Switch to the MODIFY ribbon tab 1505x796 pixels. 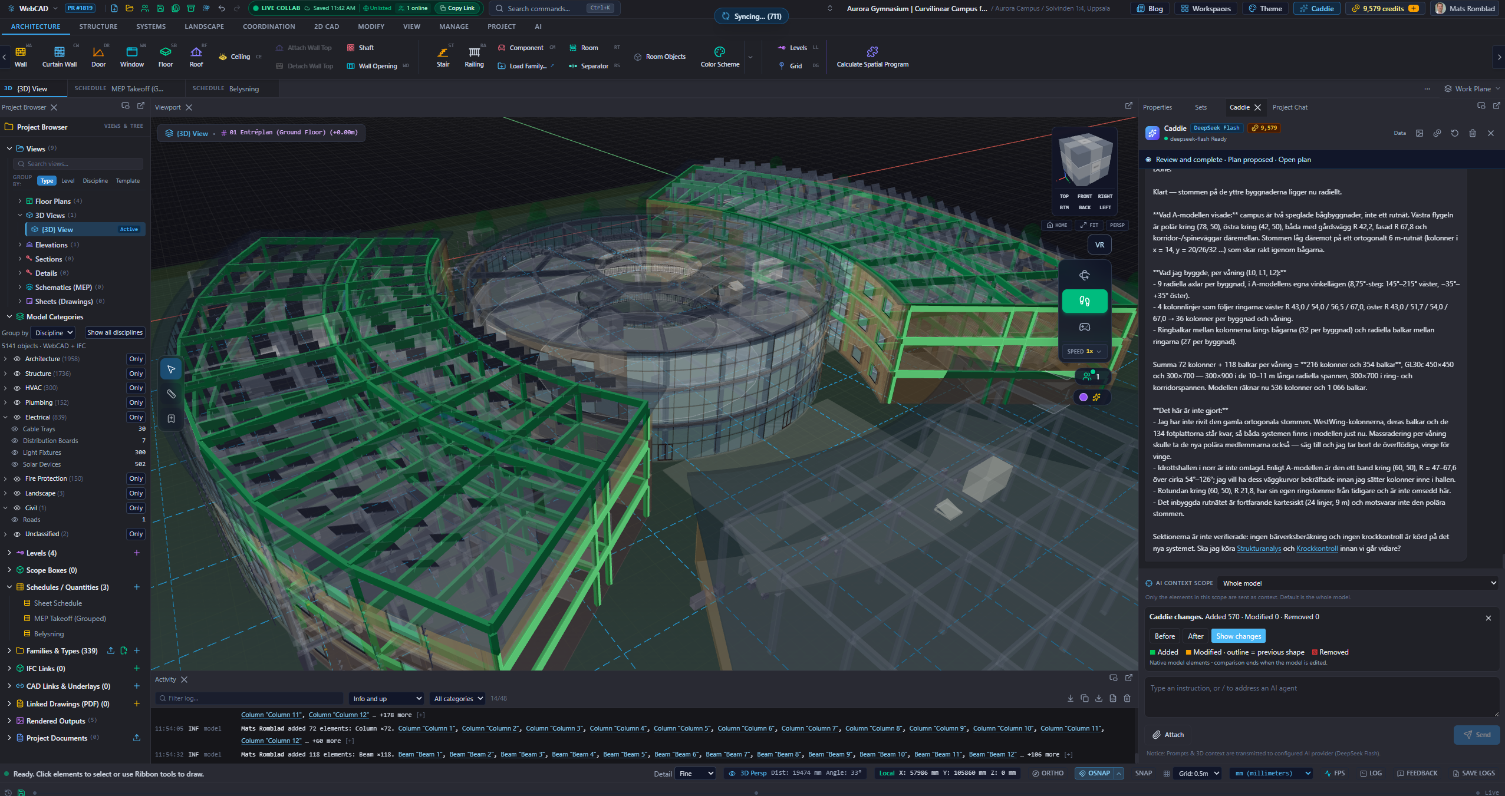(371, 27)
